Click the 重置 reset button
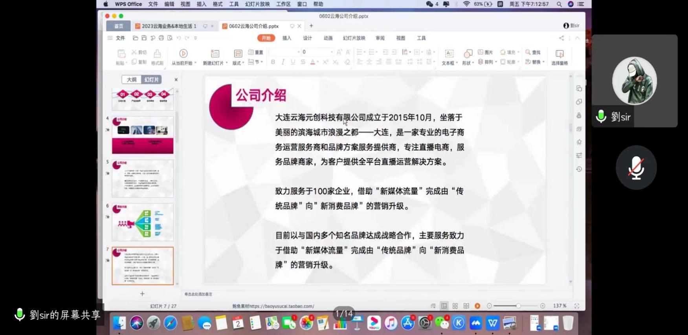This screenshot has width=688, height=335. (x=256, y=52)
